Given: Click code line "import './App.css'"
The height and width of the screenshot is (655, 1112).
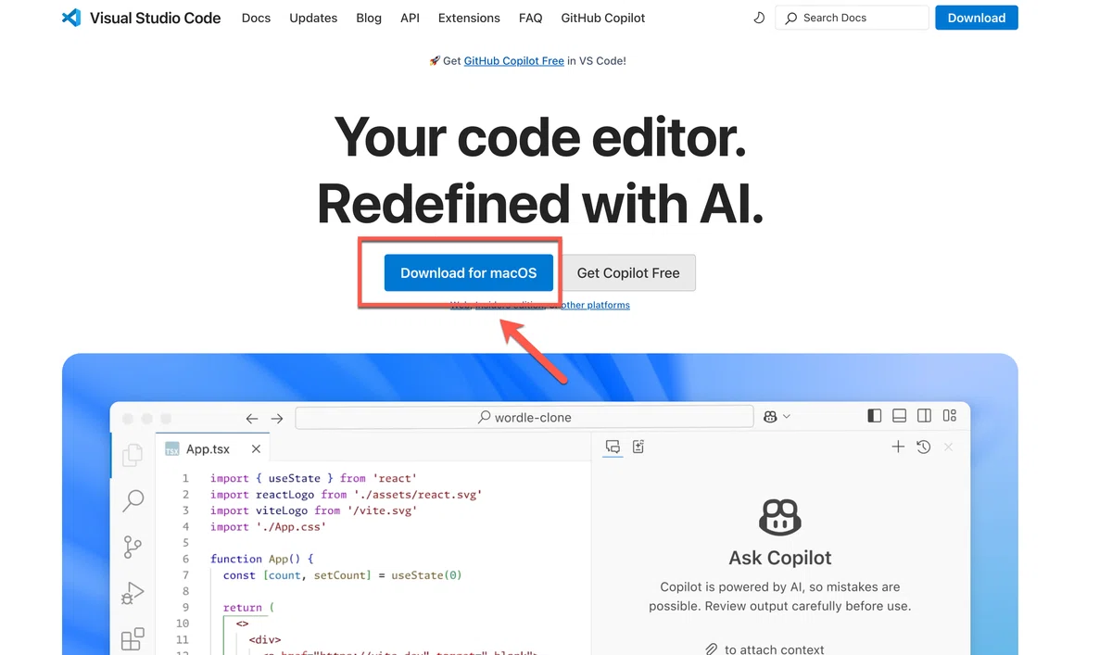Looking at the screenshot, I should [x=268, y=526].
